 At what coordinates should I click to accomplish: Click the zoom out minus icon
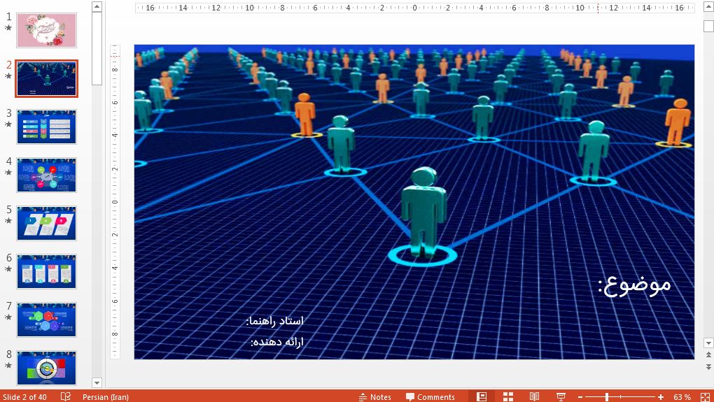coord(580,396)
